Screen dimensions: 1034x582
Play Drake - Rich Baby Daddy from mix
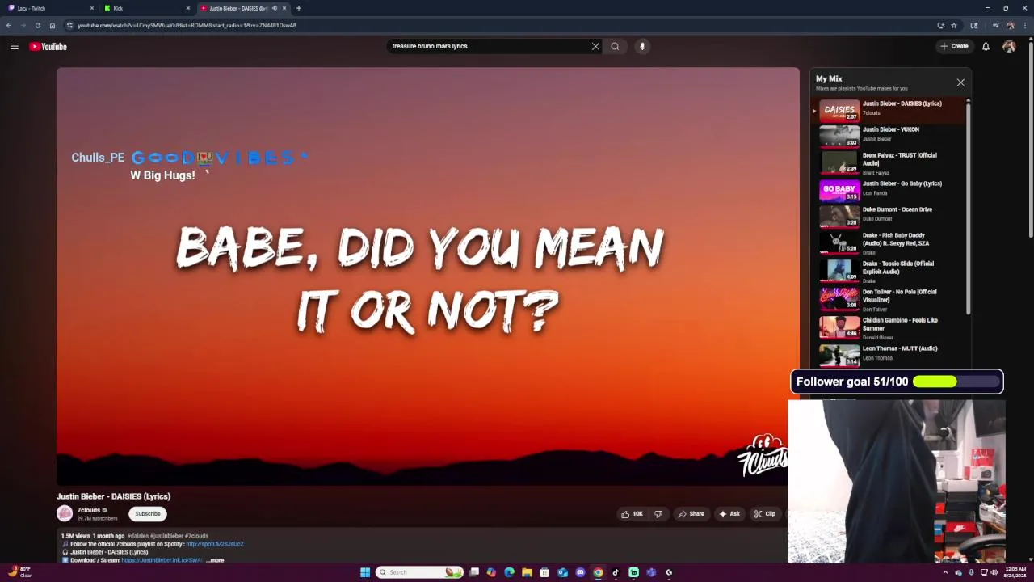tap(889, 242)
